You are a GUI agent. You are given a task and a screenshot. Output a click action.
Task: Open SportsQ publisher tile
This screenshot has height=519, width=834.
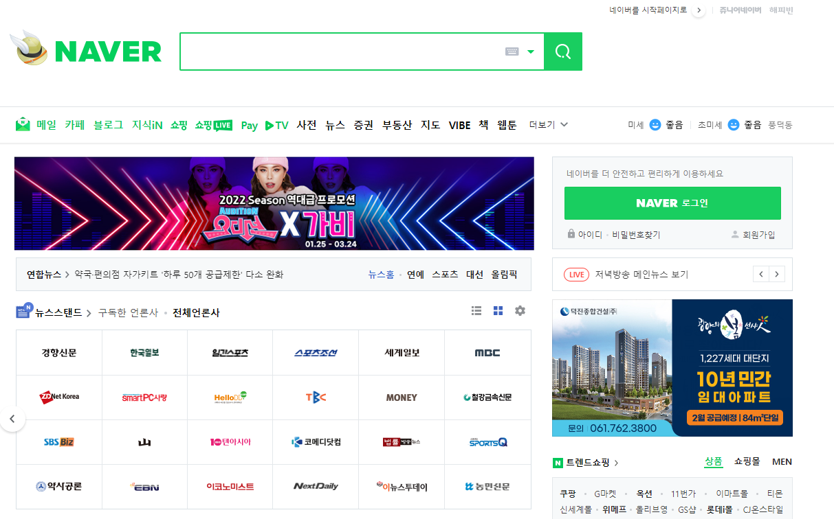(x=487, y=442)
